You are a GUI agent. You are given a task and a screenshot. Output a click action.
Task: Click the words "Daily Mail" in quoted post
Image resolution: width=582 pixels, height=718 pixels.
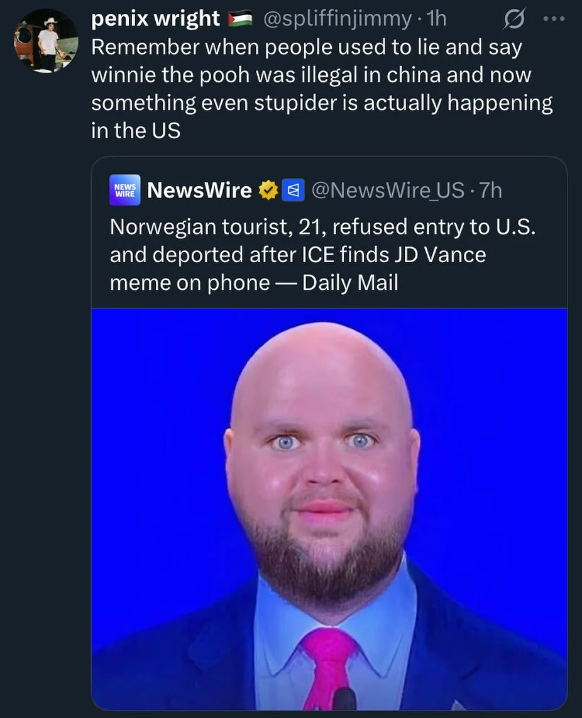coord(350,283)
